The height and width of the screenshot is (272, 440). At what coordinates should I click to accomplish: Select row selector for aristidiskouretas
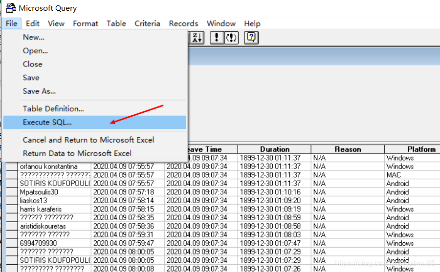coord(12,226)
